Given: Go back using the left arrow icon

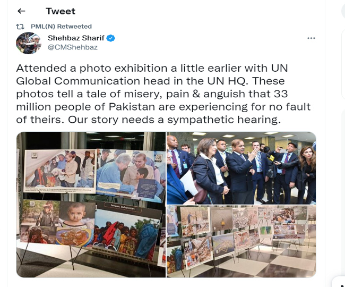Looking at the screenshot, I should coord(21,11).
